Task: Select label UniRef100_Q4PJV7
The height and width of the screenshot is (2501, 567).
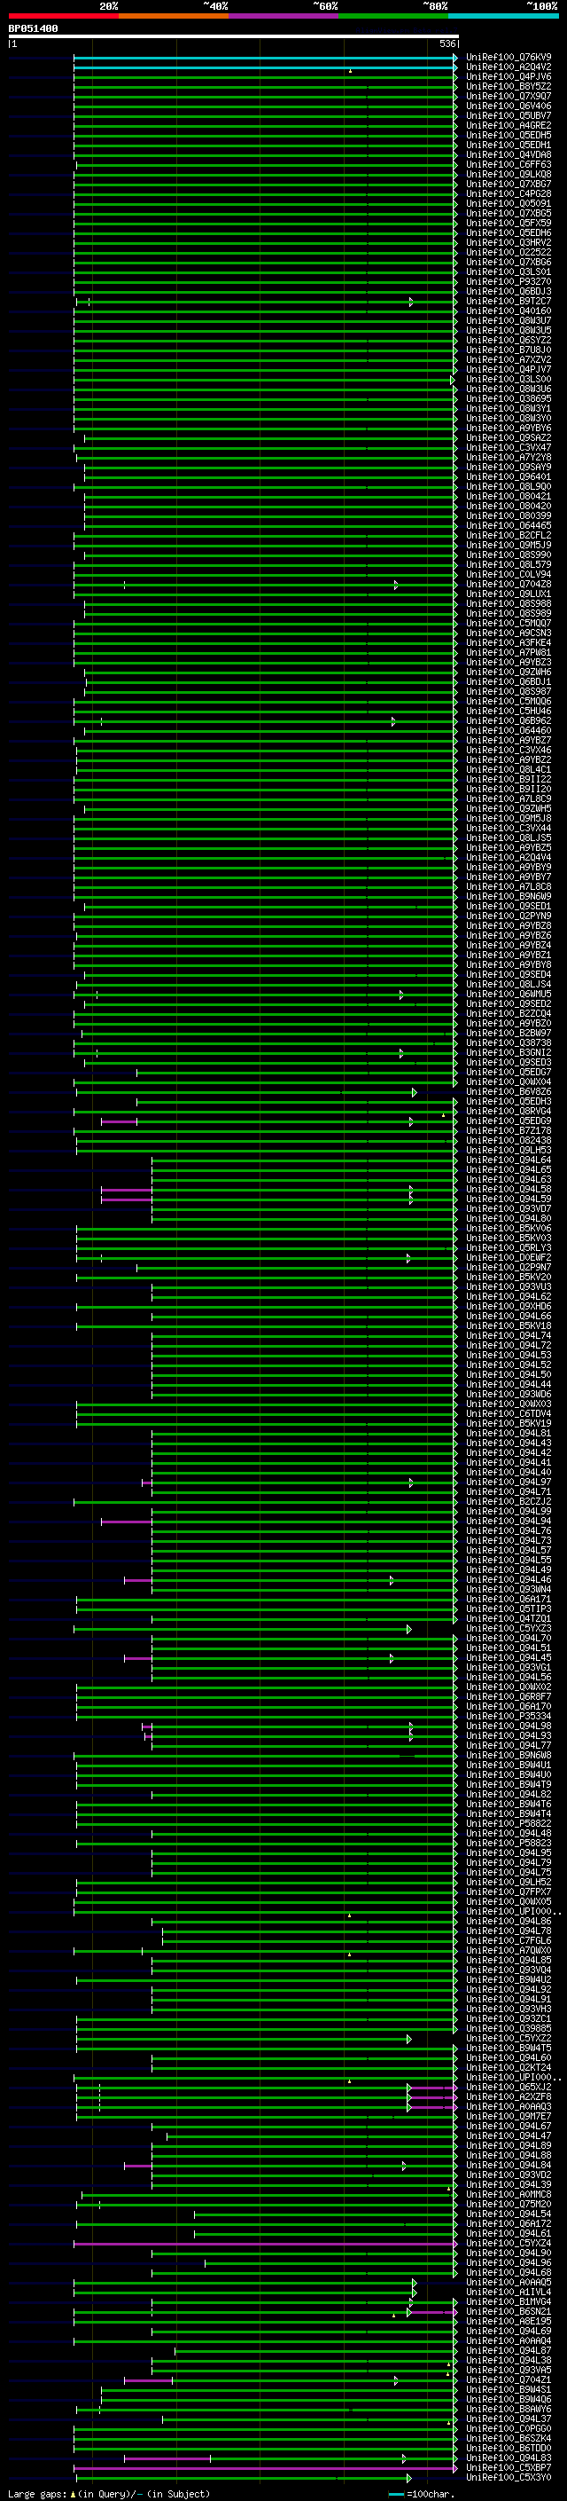Action: 509,369
